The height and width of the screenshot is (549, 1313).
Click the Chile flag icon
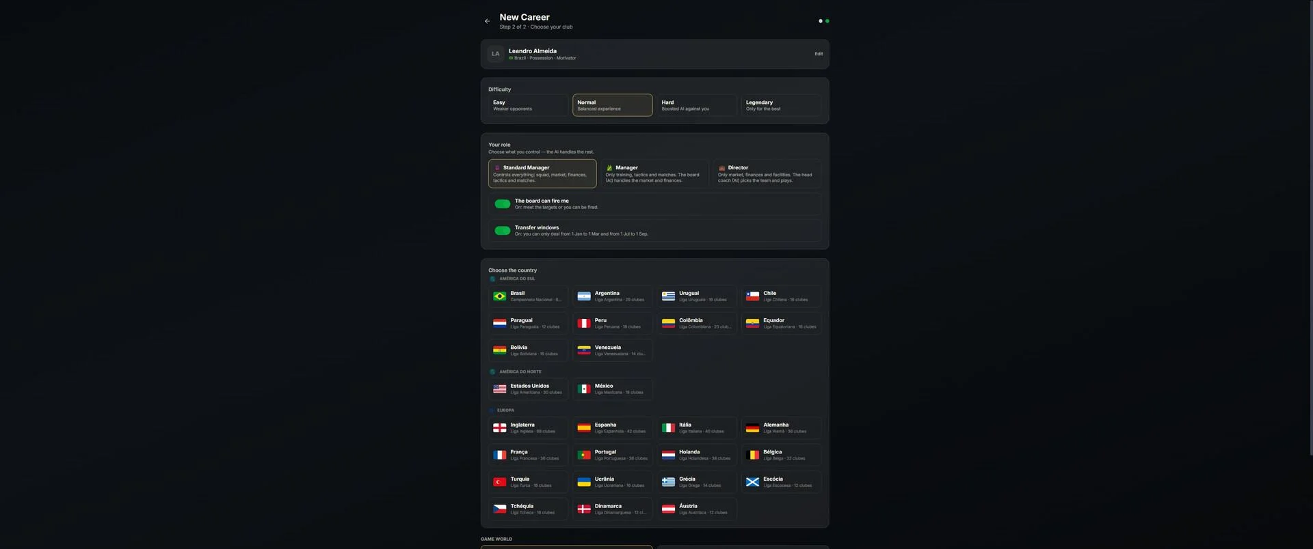pos(752,296)
